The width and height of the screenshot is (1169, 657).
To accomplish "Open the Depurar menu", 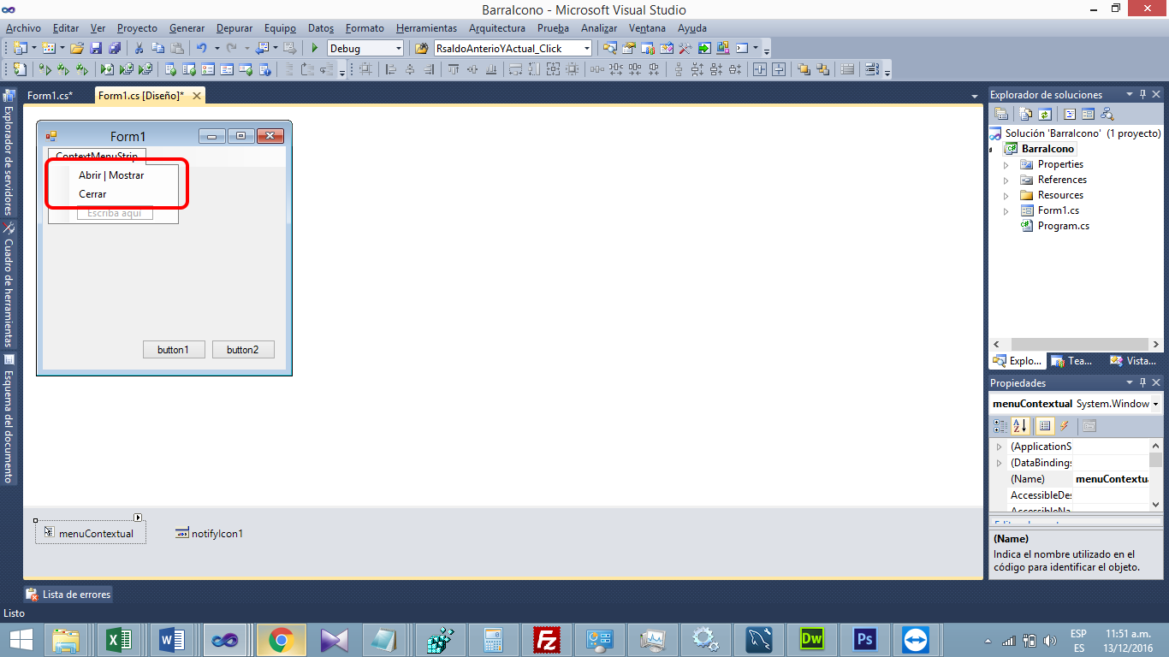I will pyautogui.click(x=234, y=28).
